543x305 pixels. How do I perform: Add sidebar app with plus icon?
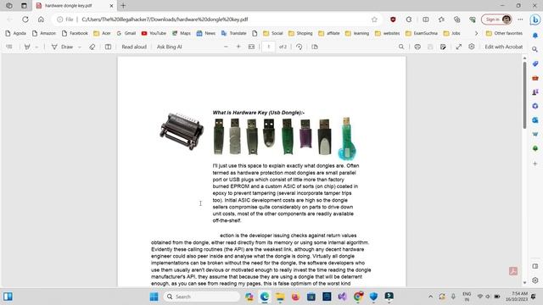pyautogui.click(x=535, y=164)
